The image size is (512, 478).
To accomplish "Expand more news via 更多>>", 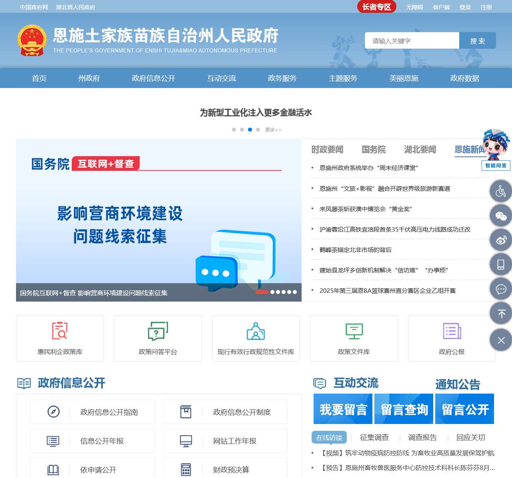I will click(273, 130).
